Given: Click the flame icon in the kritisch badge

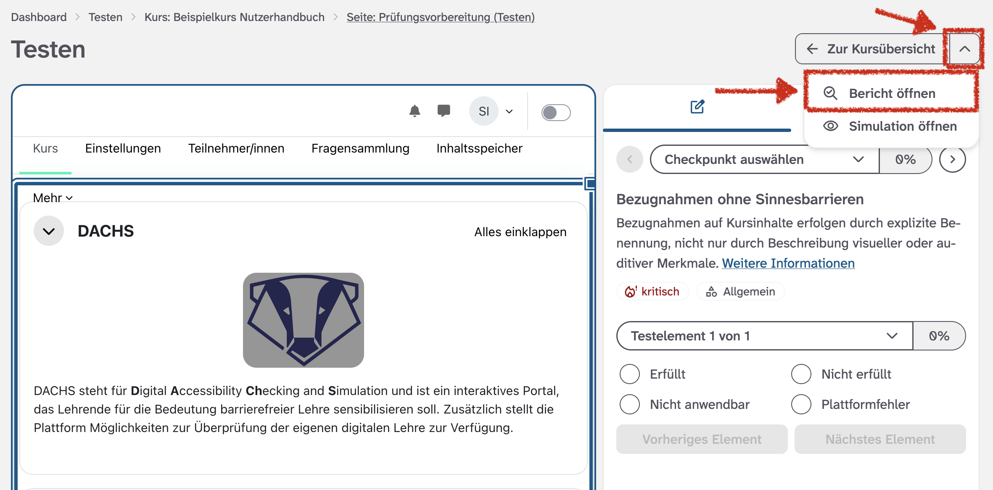Looking at the screenshot, I should [629, 291].
